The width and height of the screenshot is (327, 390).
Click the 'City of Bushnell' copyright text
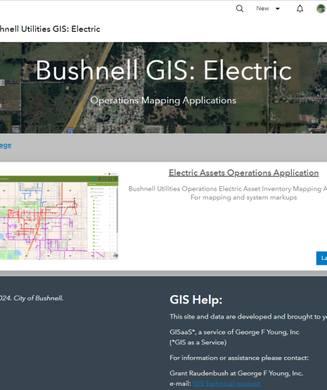32,298
